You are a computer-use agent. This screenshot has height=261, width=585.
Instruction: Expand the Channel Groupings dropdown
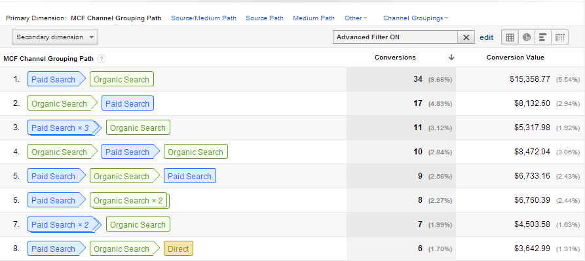[x=416, y=18]
